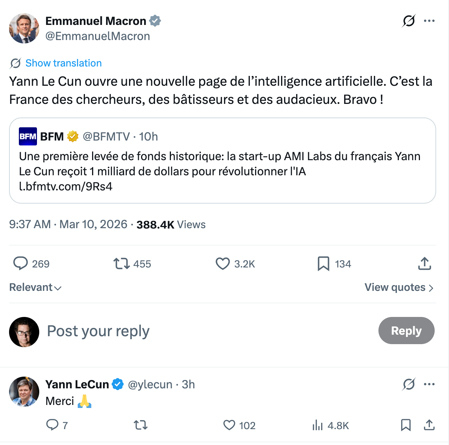Viewport: 449px width, 445px height.
Task: Open View quotes link
Action: [399, 287]
